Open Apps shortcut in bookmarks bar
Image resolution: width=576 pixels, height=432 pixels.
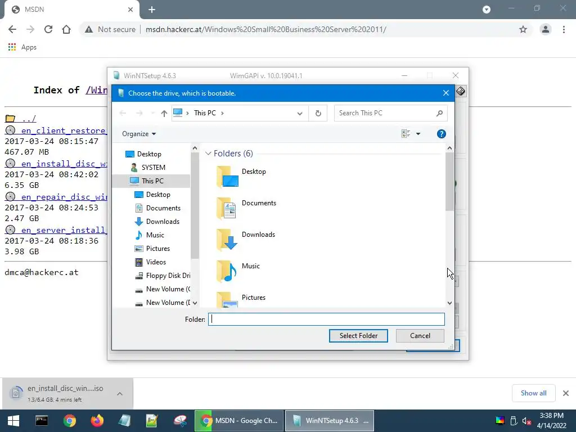(22, 47)
